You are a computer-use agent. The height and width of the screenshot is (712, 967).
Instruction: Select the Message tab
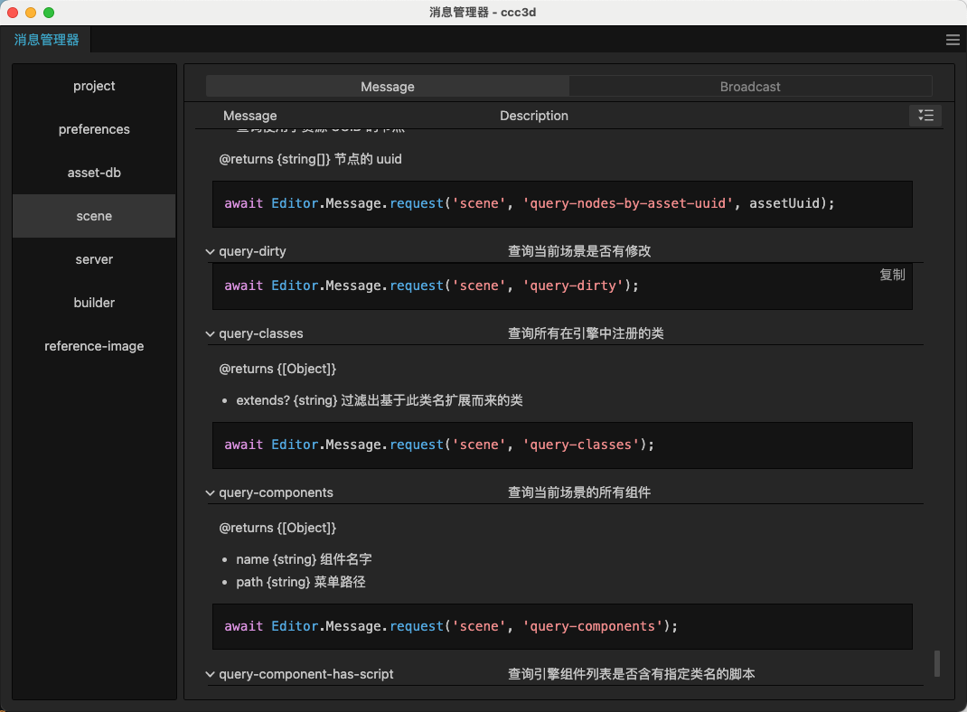pos(388,87)
